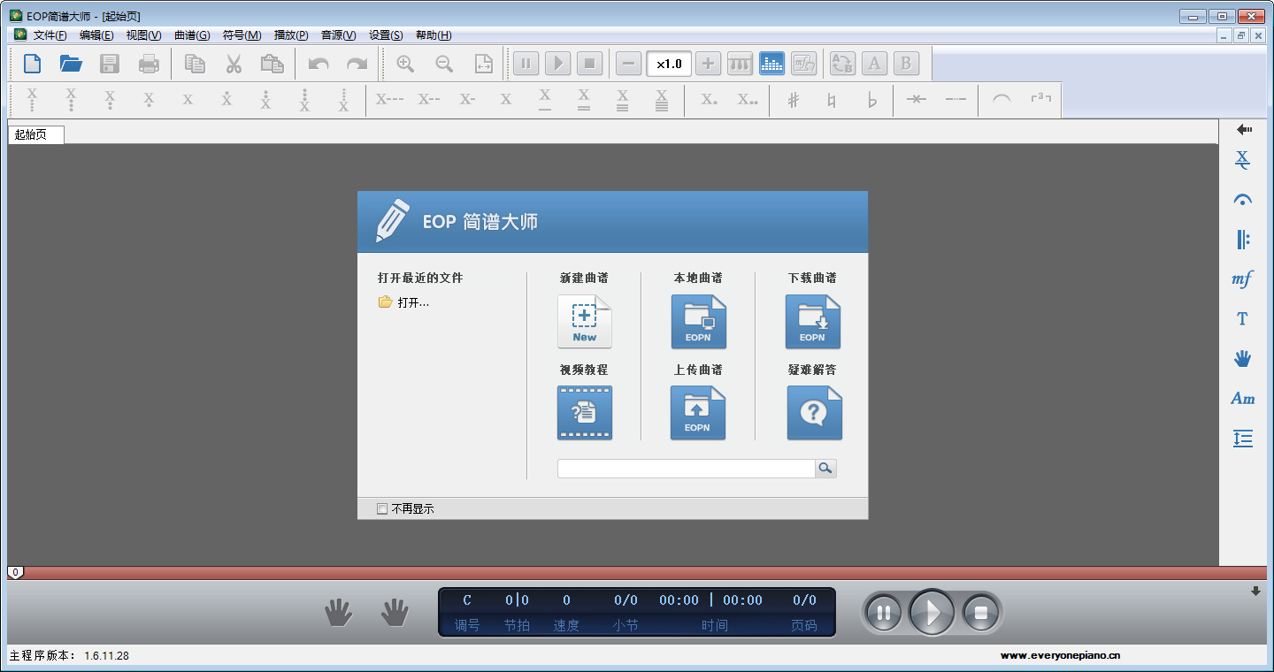Check the 不再显示 checkbox
1274x672 pixels.
pos(382,508)
